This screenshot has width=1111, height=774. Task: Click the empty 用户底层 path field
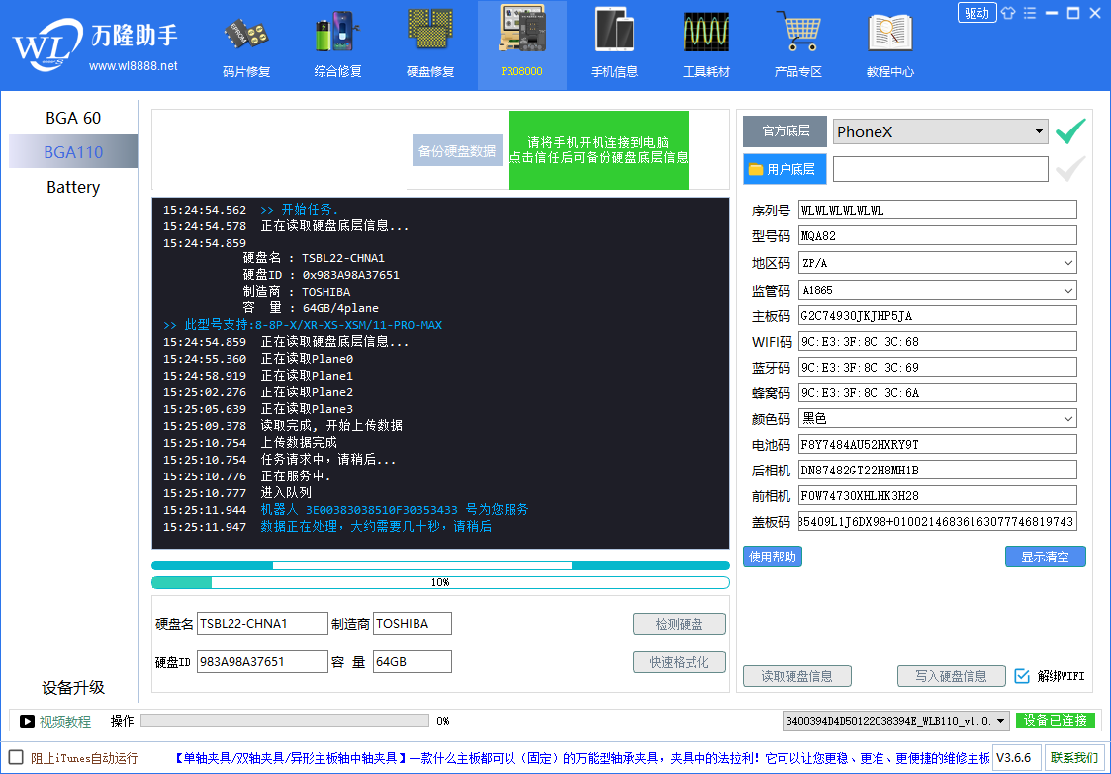click(940, 169)
